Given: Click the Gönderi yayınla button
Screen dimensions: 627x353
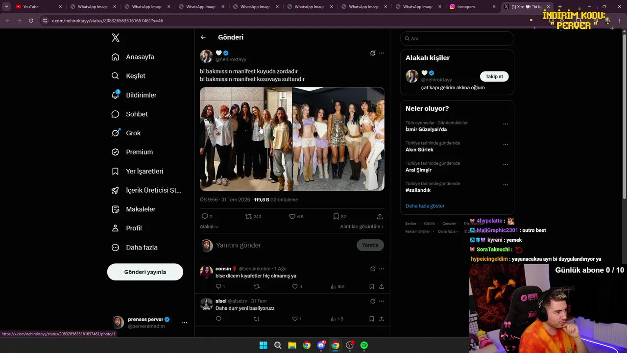Looking at the screenshot, I should click(x=145, y=272).
